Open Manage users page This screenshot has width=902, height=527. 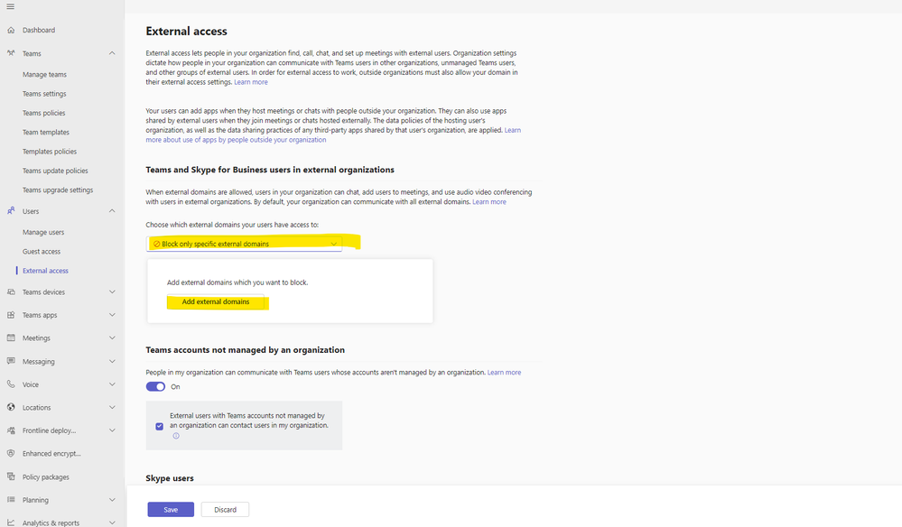click(x=43, y=232)
